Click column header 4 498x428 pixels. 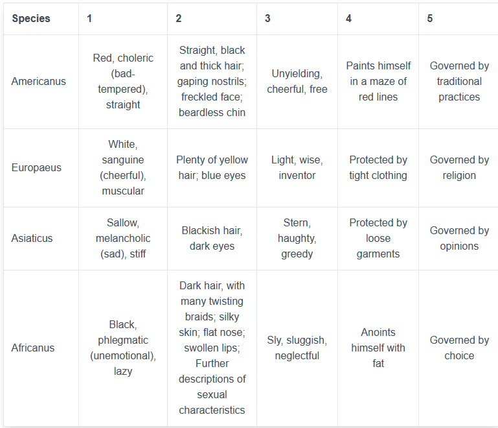pos(348,18)
